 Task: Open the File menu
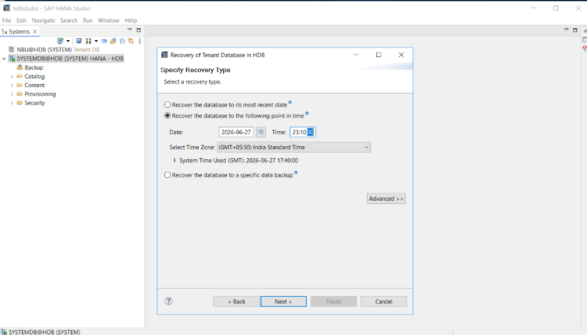click(7, 20)
